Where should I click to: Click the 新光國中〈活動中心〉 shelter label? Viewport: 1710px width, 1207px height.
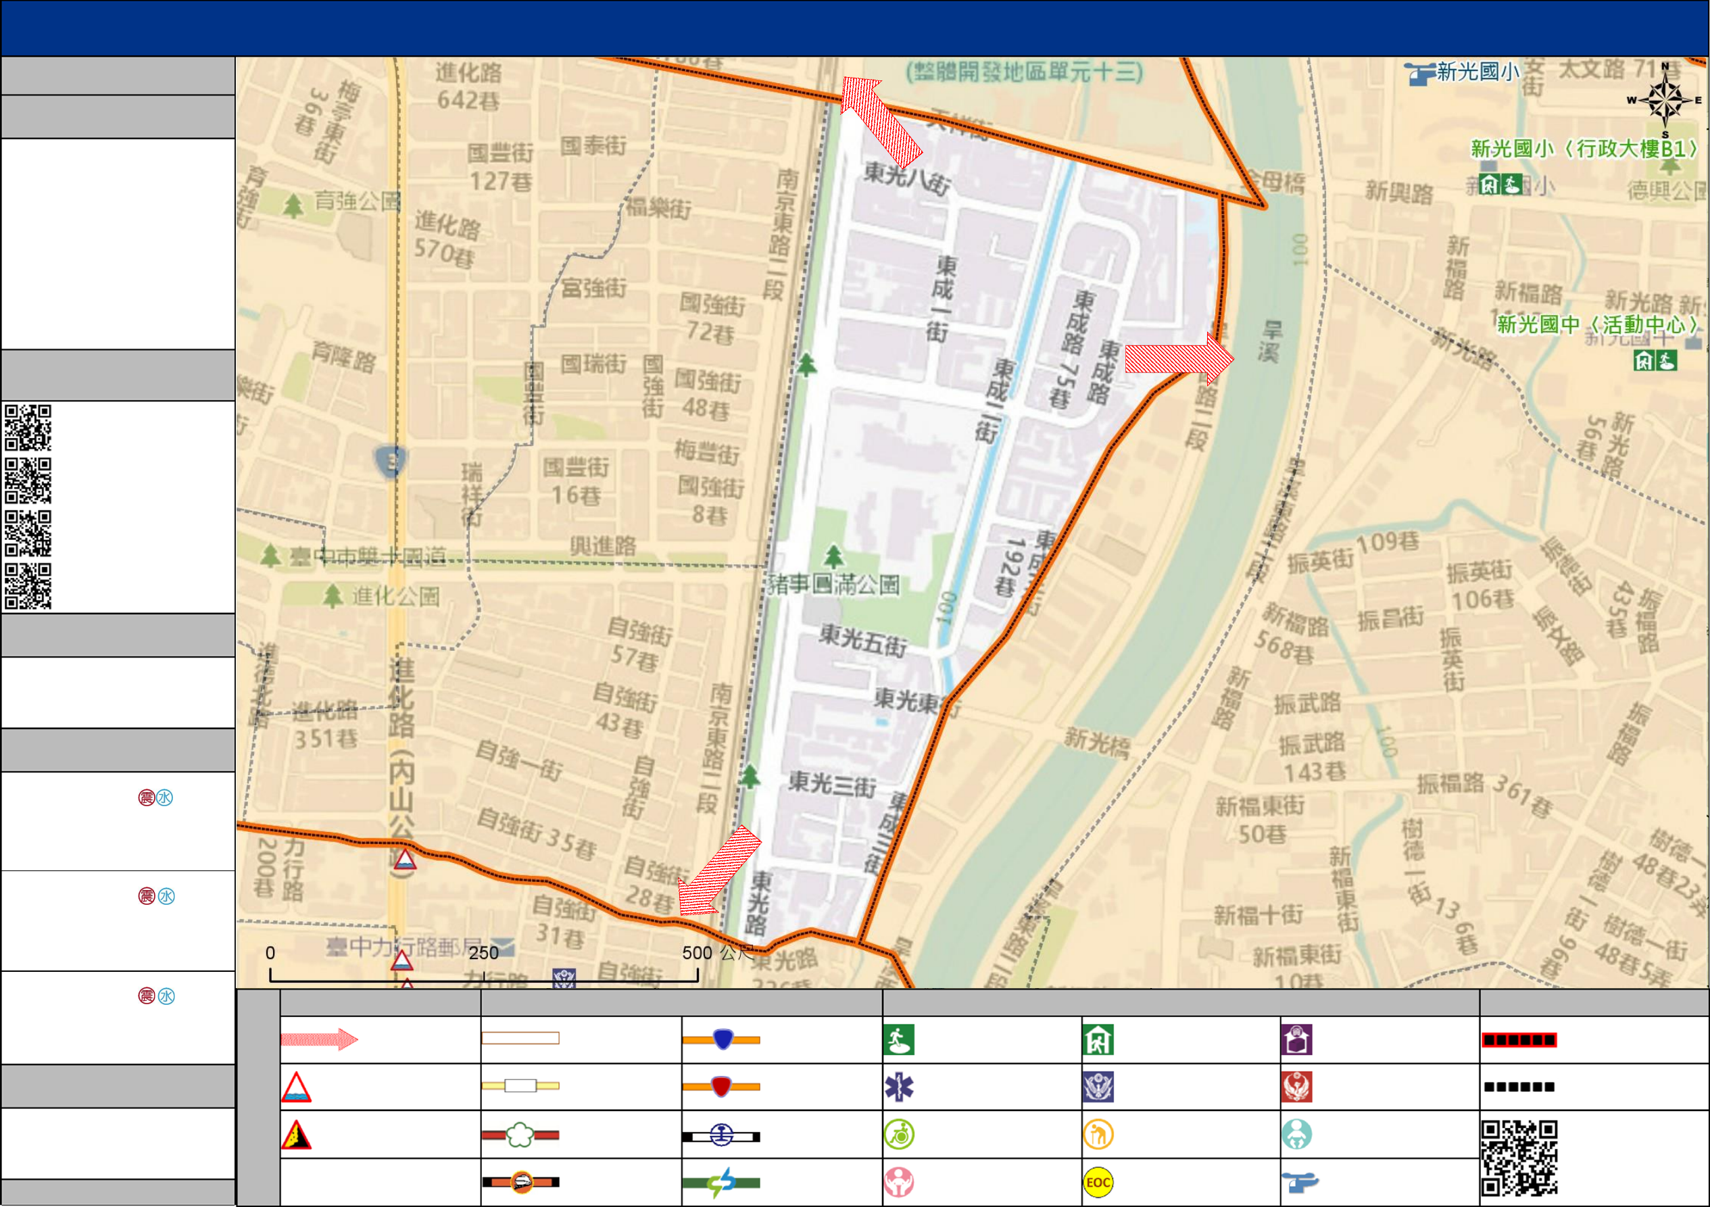point(1597,325)
